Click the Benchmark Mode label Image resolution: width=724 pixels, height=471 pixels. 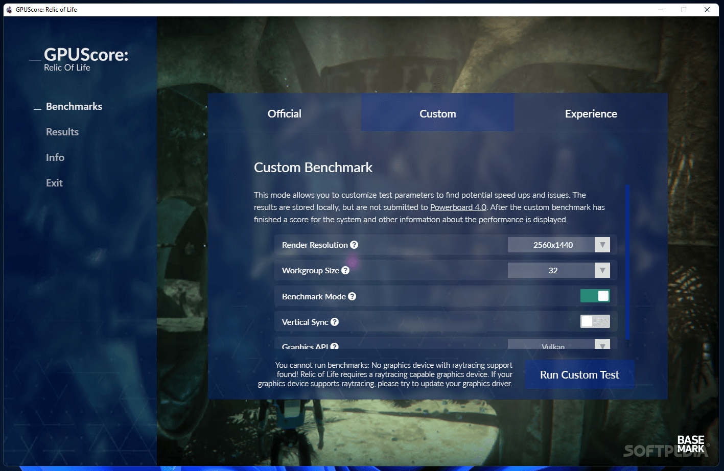click(314, 296)
